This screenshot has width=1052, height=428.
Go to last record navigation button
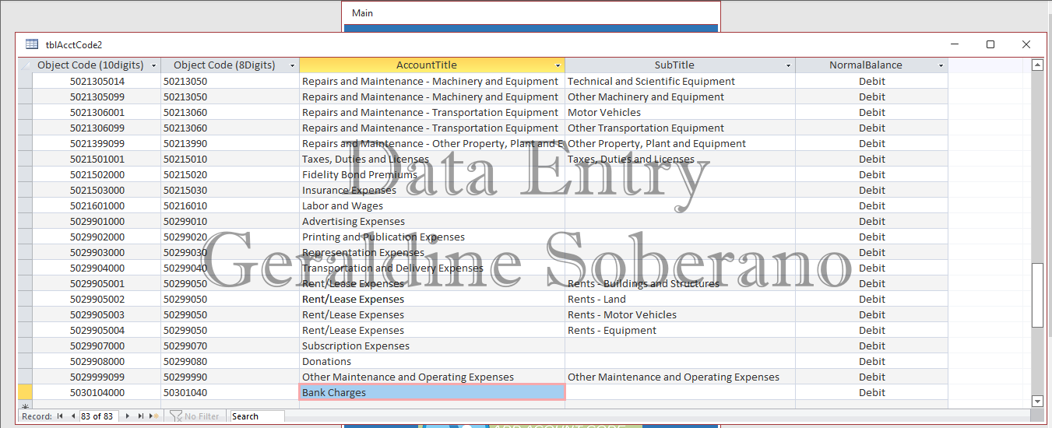click(142, 416)
